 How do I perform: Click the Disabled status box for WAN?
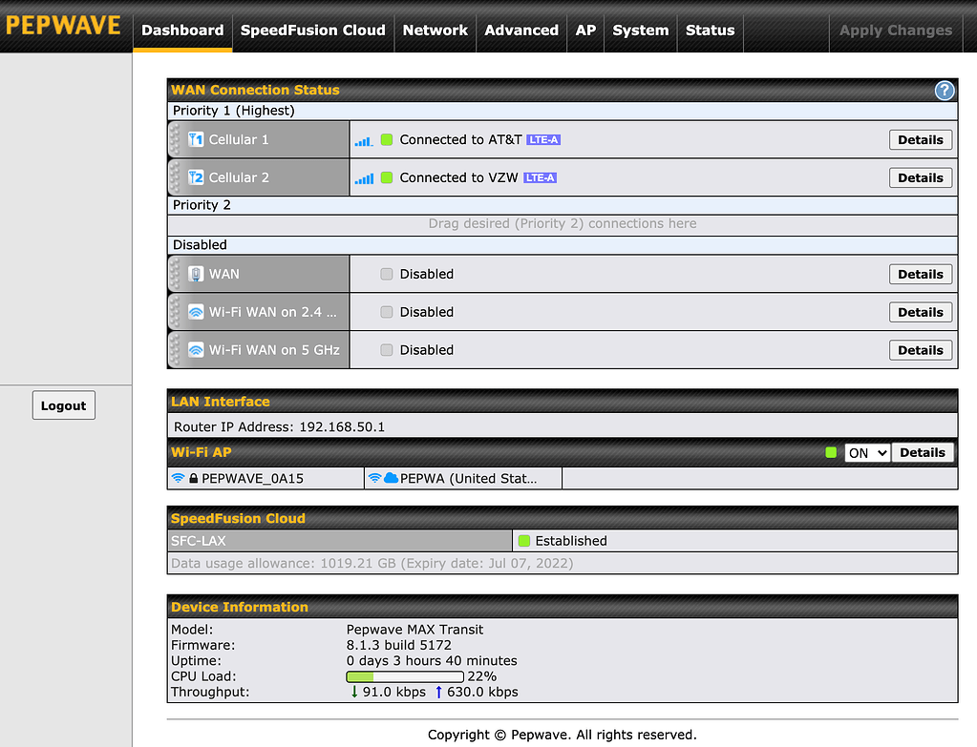coord(387,274)
